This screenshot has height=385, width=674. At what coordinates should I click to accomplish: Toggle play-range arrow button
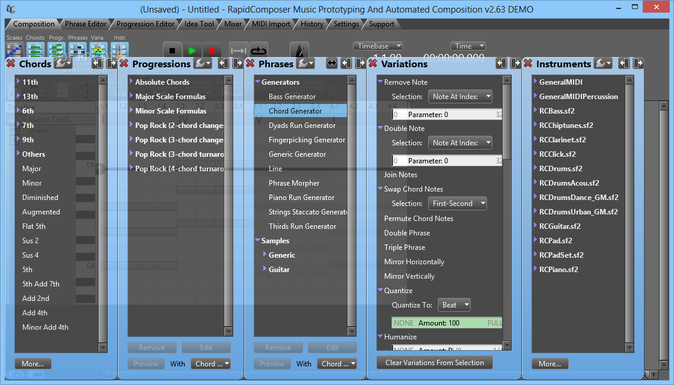pyautogui.click(x=238, y=50)
